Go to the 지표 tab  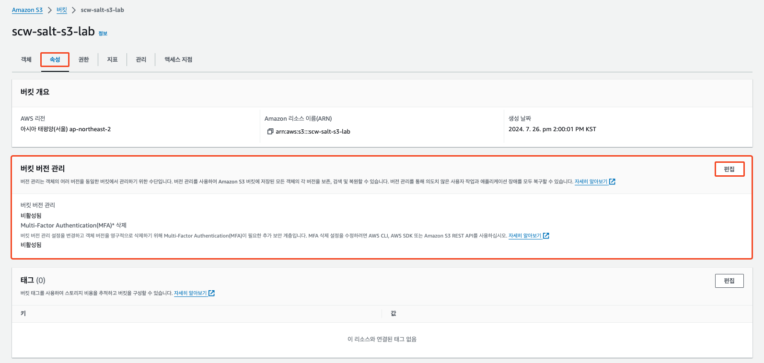click(112, 59)
